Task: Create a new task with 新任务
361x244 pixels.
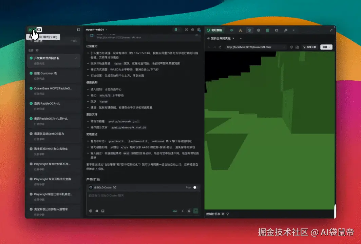Action: click(x=54, y=41)
